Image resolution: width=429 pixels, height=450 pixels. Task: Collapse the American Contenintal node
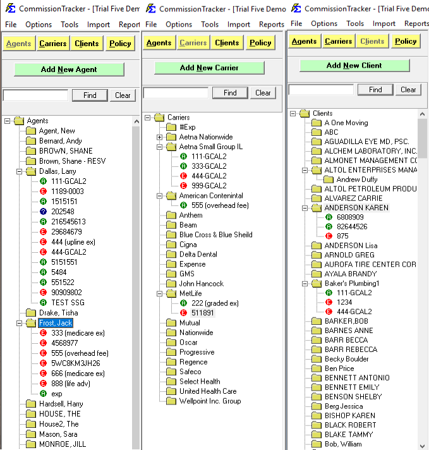[160, 196]
